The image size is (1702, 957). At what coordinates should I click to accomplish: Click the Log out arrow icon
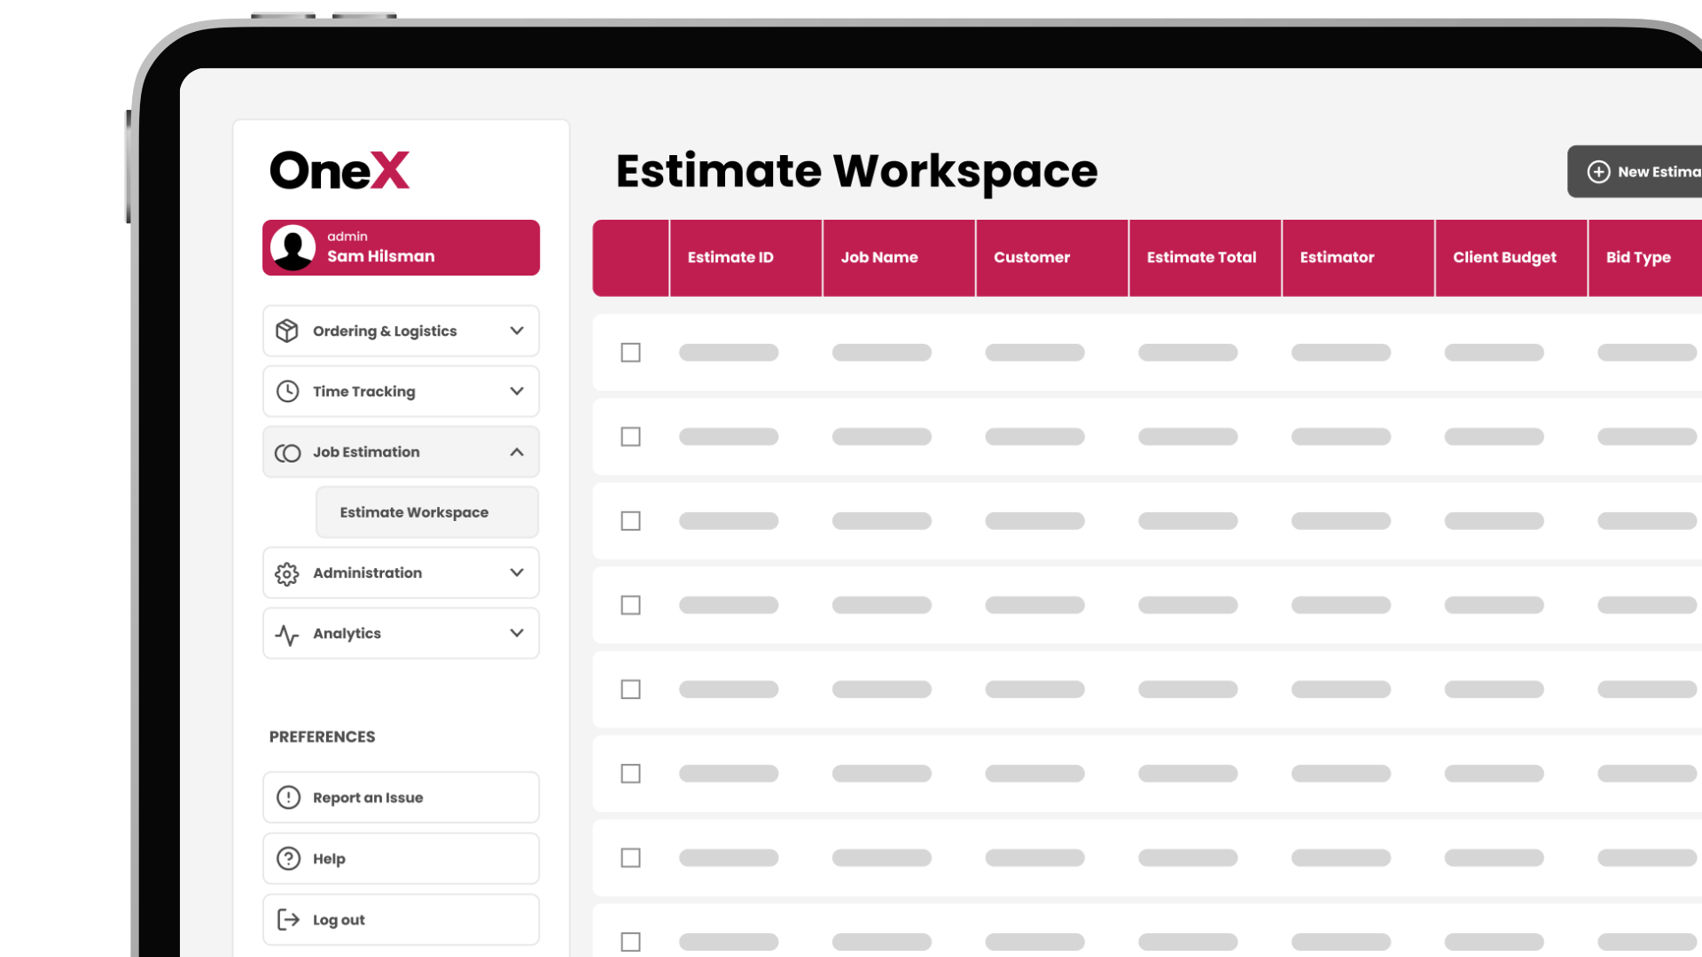coord(286,919)
